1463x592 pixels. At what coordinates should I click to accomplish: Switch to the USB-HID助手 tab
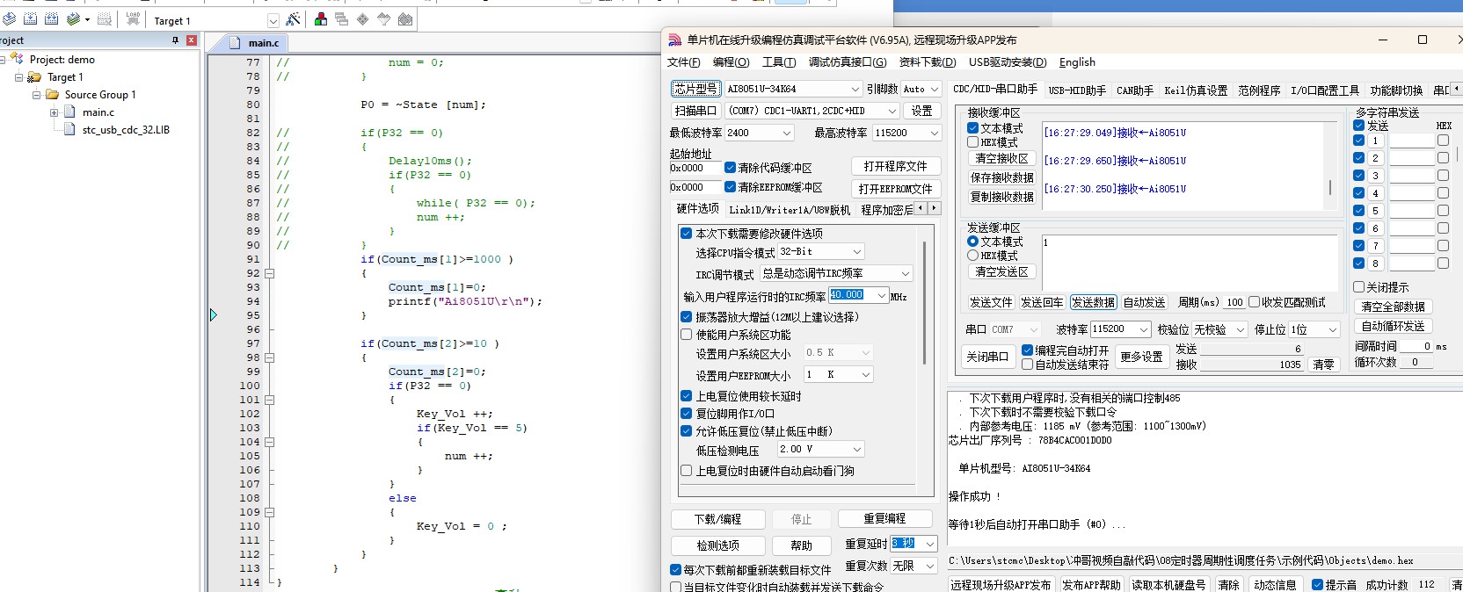click(x=1077, y=90)
